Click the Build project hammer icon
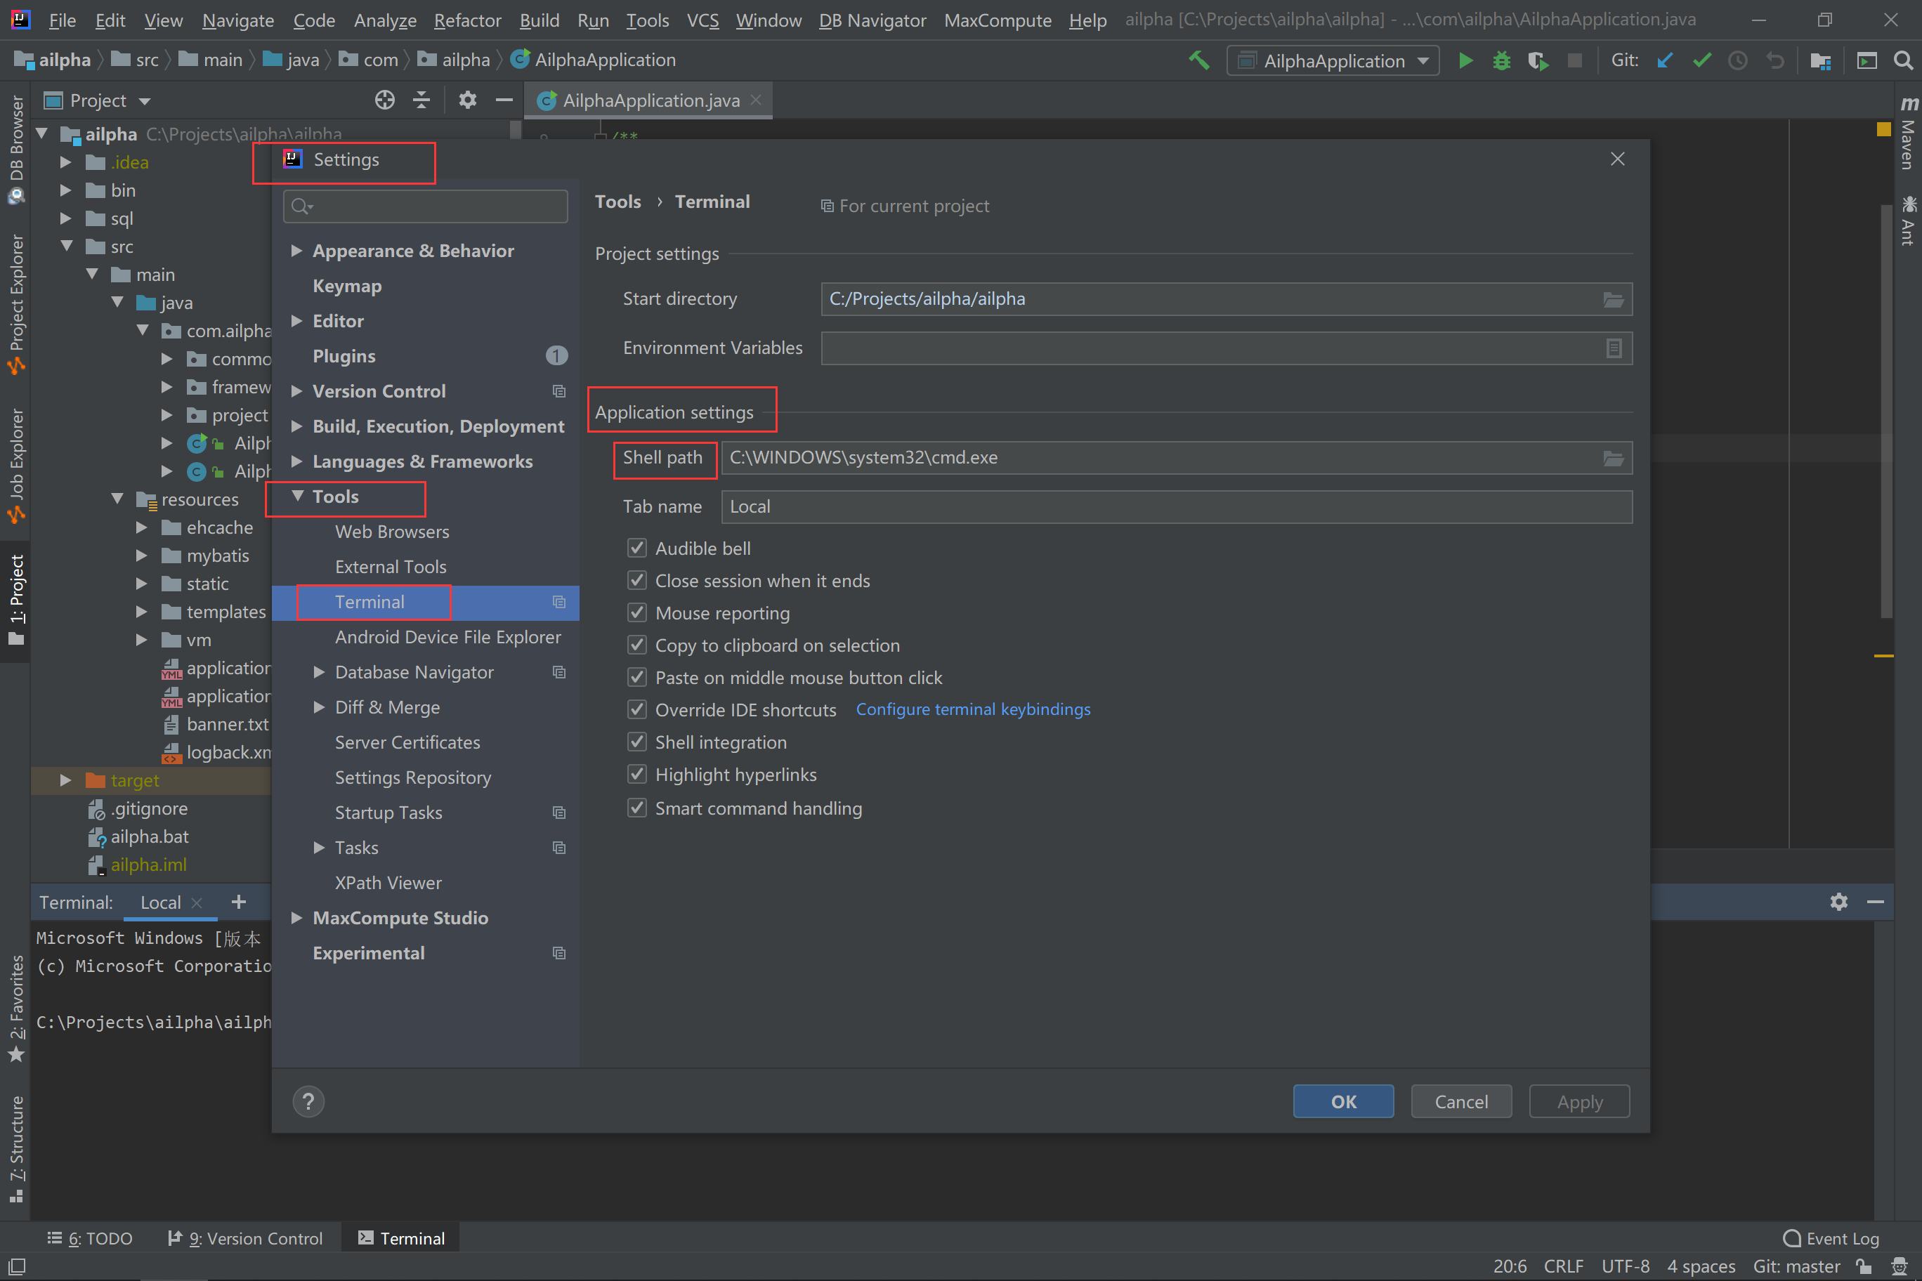 coord(1199,60)
